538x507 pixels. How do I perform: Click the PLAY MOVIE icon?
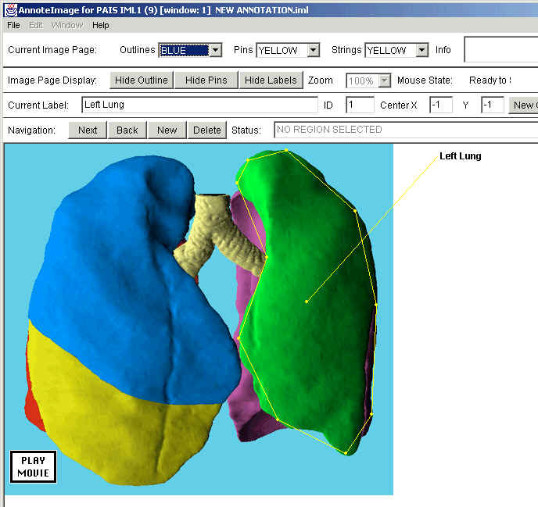click(x=34, y=466)
